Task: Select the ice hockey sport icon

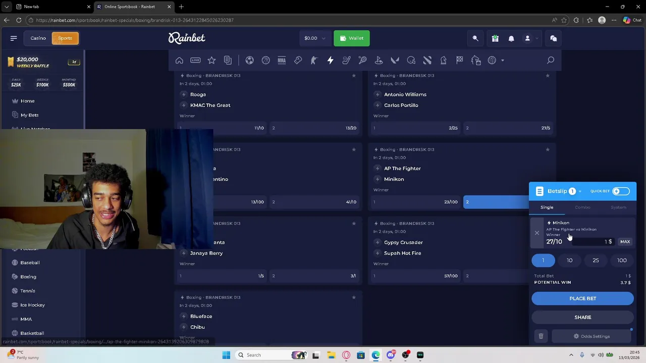Action: 346,60
